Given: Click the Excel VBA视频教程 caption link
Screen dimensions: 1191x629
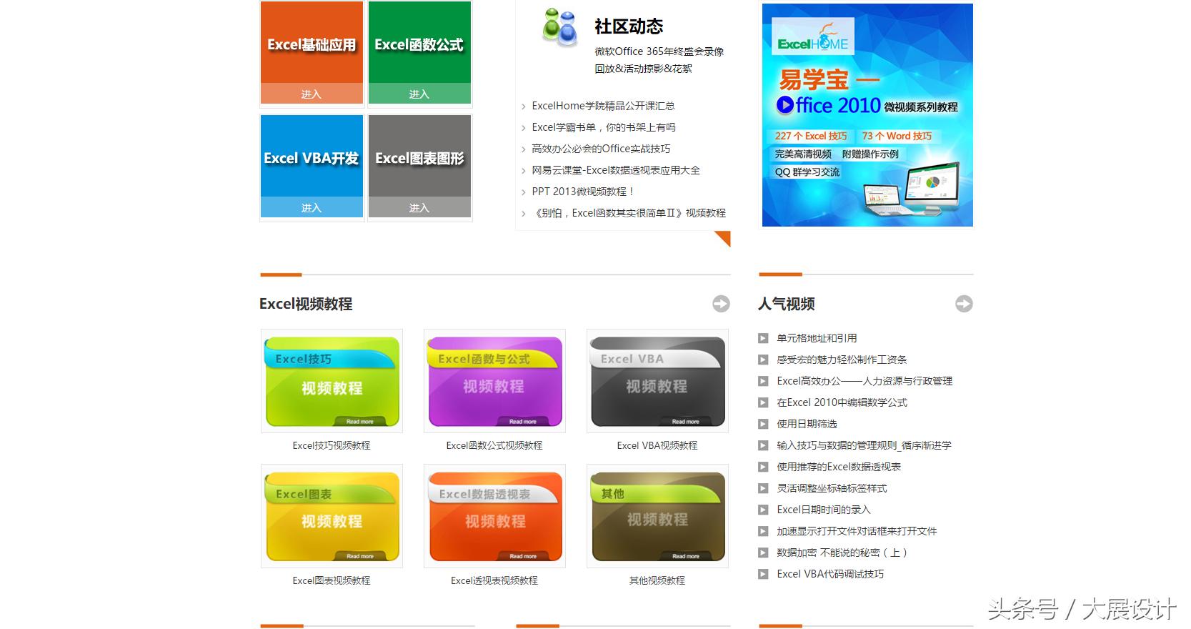Looking at the screenshot, I should click(x=657, y=445).
